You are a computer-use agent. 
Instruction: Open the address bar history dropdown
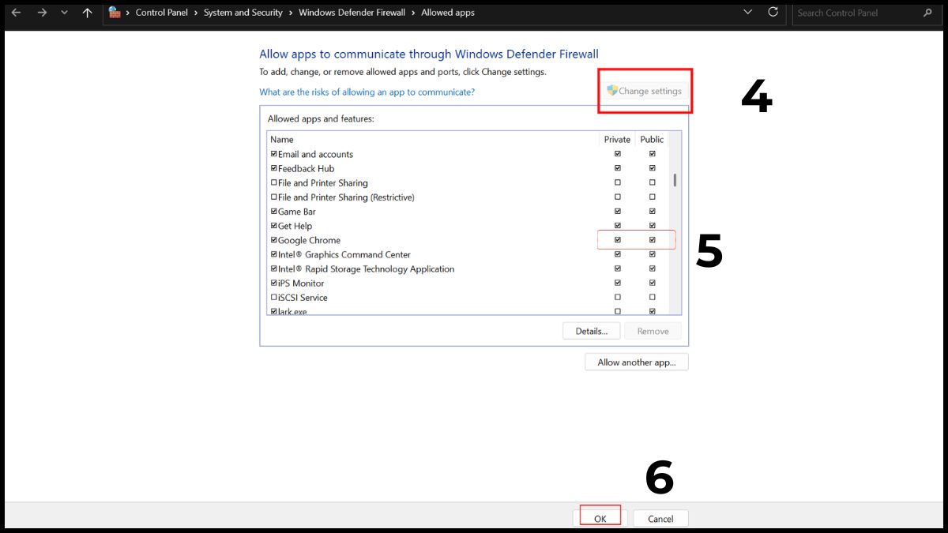coord(748,13)
